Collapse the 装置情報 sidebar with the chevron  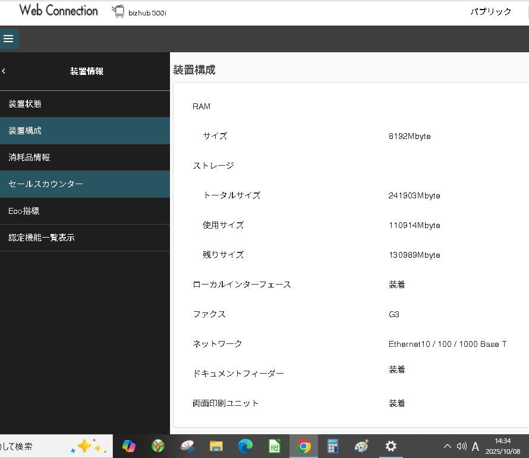(x=4, y=71)
